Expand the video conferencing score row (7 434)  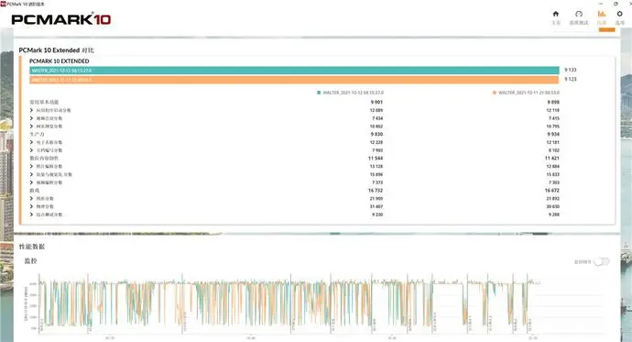(x=31, y=118)
